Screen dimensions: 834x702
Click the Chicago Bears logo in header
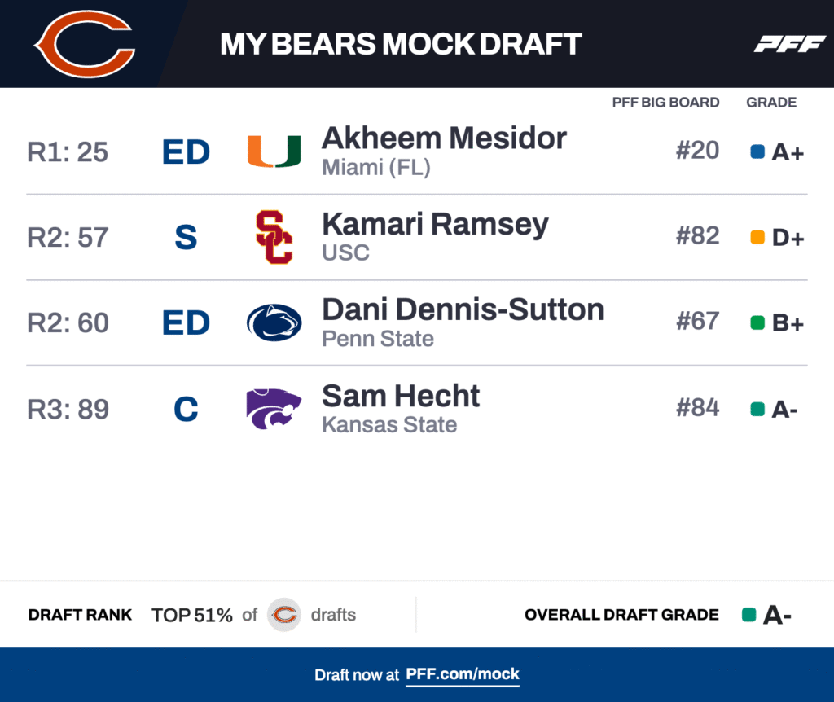(84, 44)
